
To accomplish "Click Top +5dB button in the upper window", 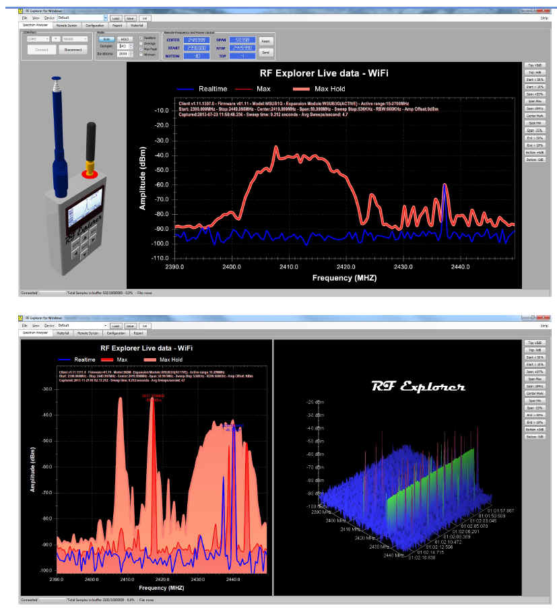I will (x=535, y=65).
